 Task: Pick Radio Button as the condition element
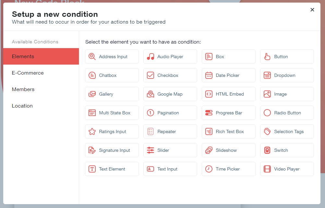(x=287, y=113)
